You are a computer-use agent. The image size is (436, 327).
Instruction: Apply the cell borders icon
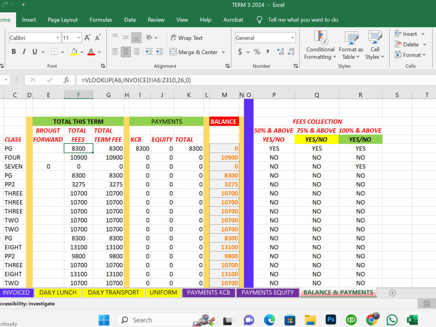(54, 52)
